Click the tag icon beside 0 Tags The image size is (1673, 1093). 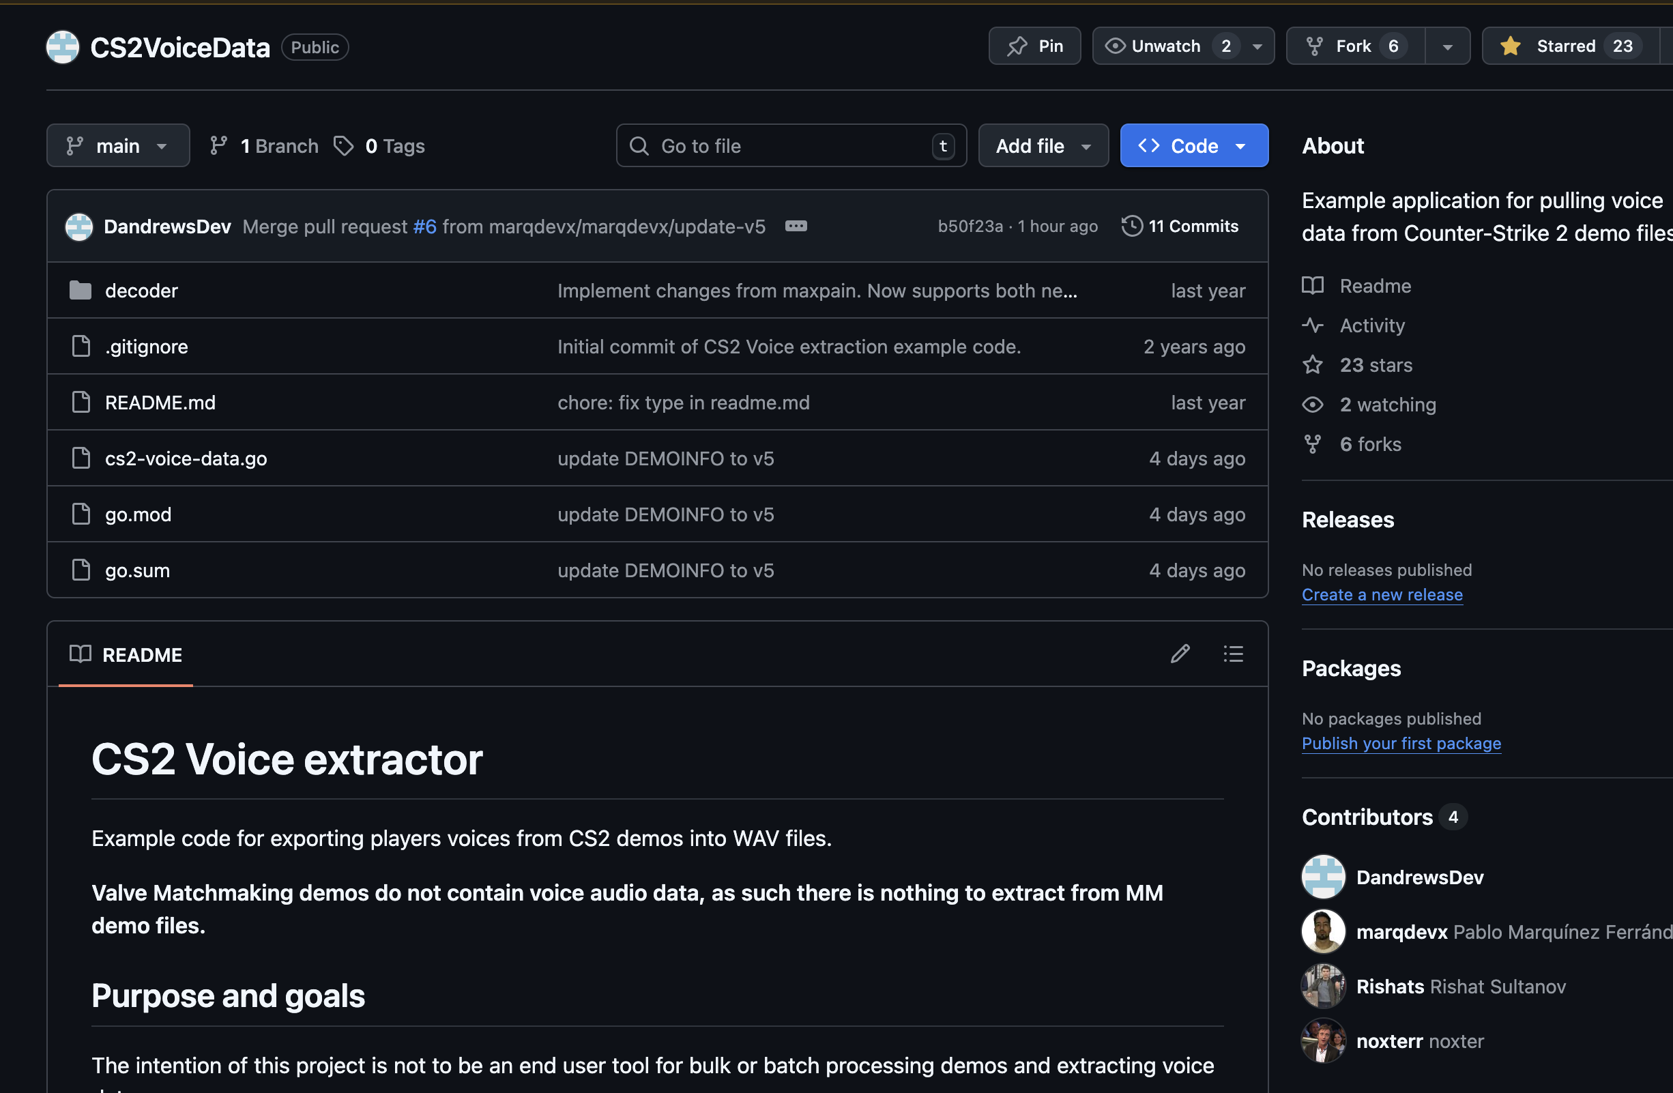(x=343, y=146)
